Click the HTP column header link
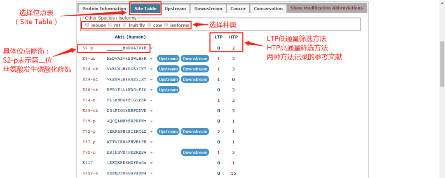The image size is (445, 178). pyautogui.click(x=233, y=37)
